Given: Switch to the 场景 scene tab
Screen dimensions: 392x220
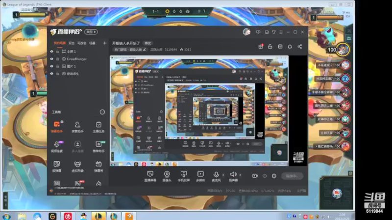Looking at the screenshot, I should point(92,43).
